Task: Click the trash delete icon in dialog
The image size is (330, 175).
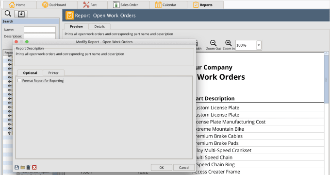Action: [x=29, y=167]
